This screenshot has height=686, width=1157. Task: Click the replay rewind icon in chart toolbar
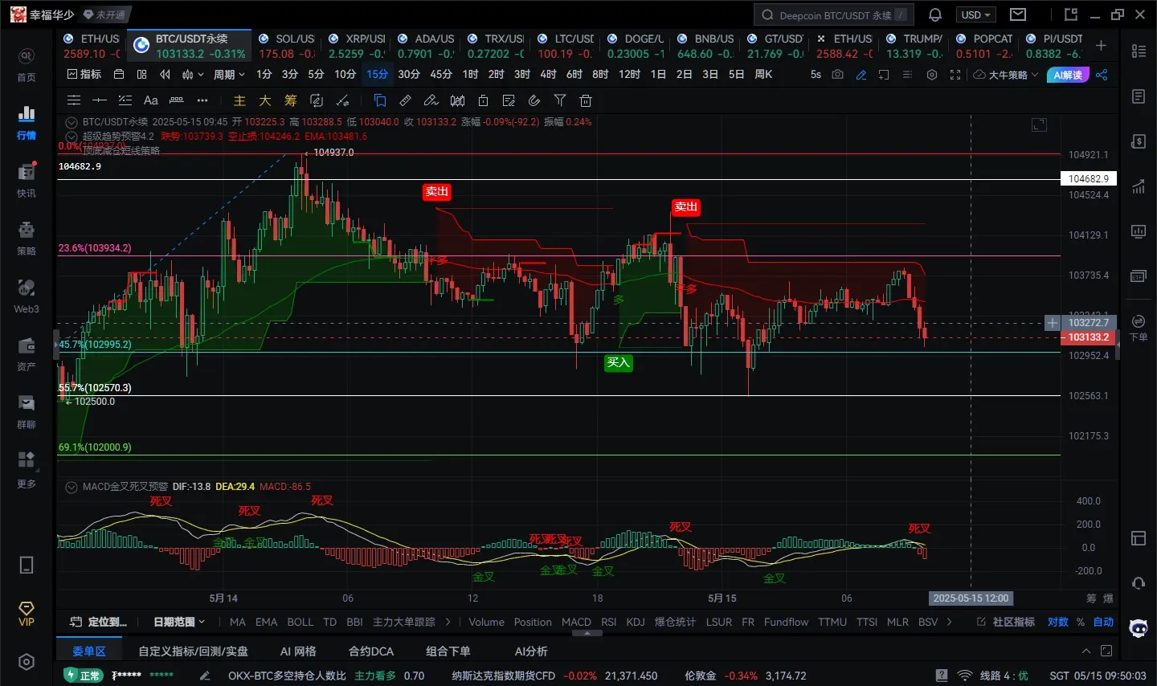tap(165, 74)
